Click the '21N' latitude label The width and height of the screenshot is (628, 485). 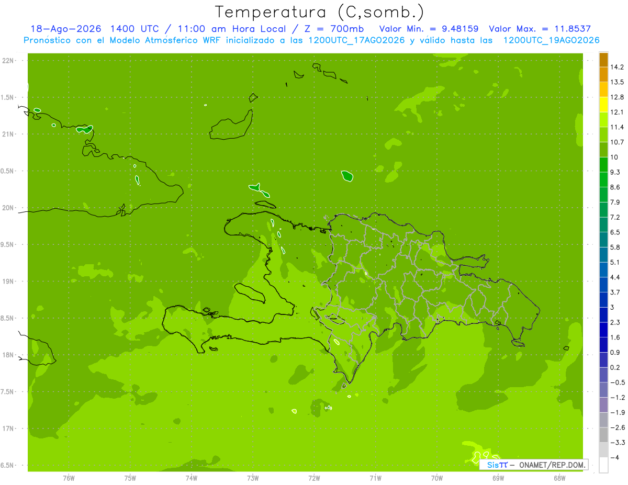[x=9, y=134]
